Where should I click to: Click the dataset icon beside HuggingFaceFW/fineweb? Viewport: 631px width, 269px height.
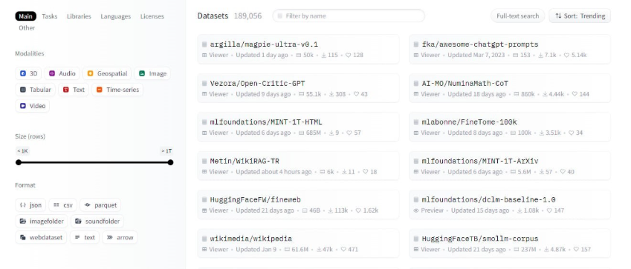coord(204,199)
